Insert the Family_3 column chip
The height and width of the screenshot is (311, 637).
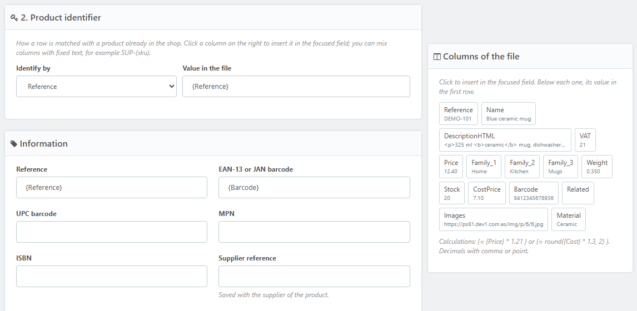click(560, 167)
